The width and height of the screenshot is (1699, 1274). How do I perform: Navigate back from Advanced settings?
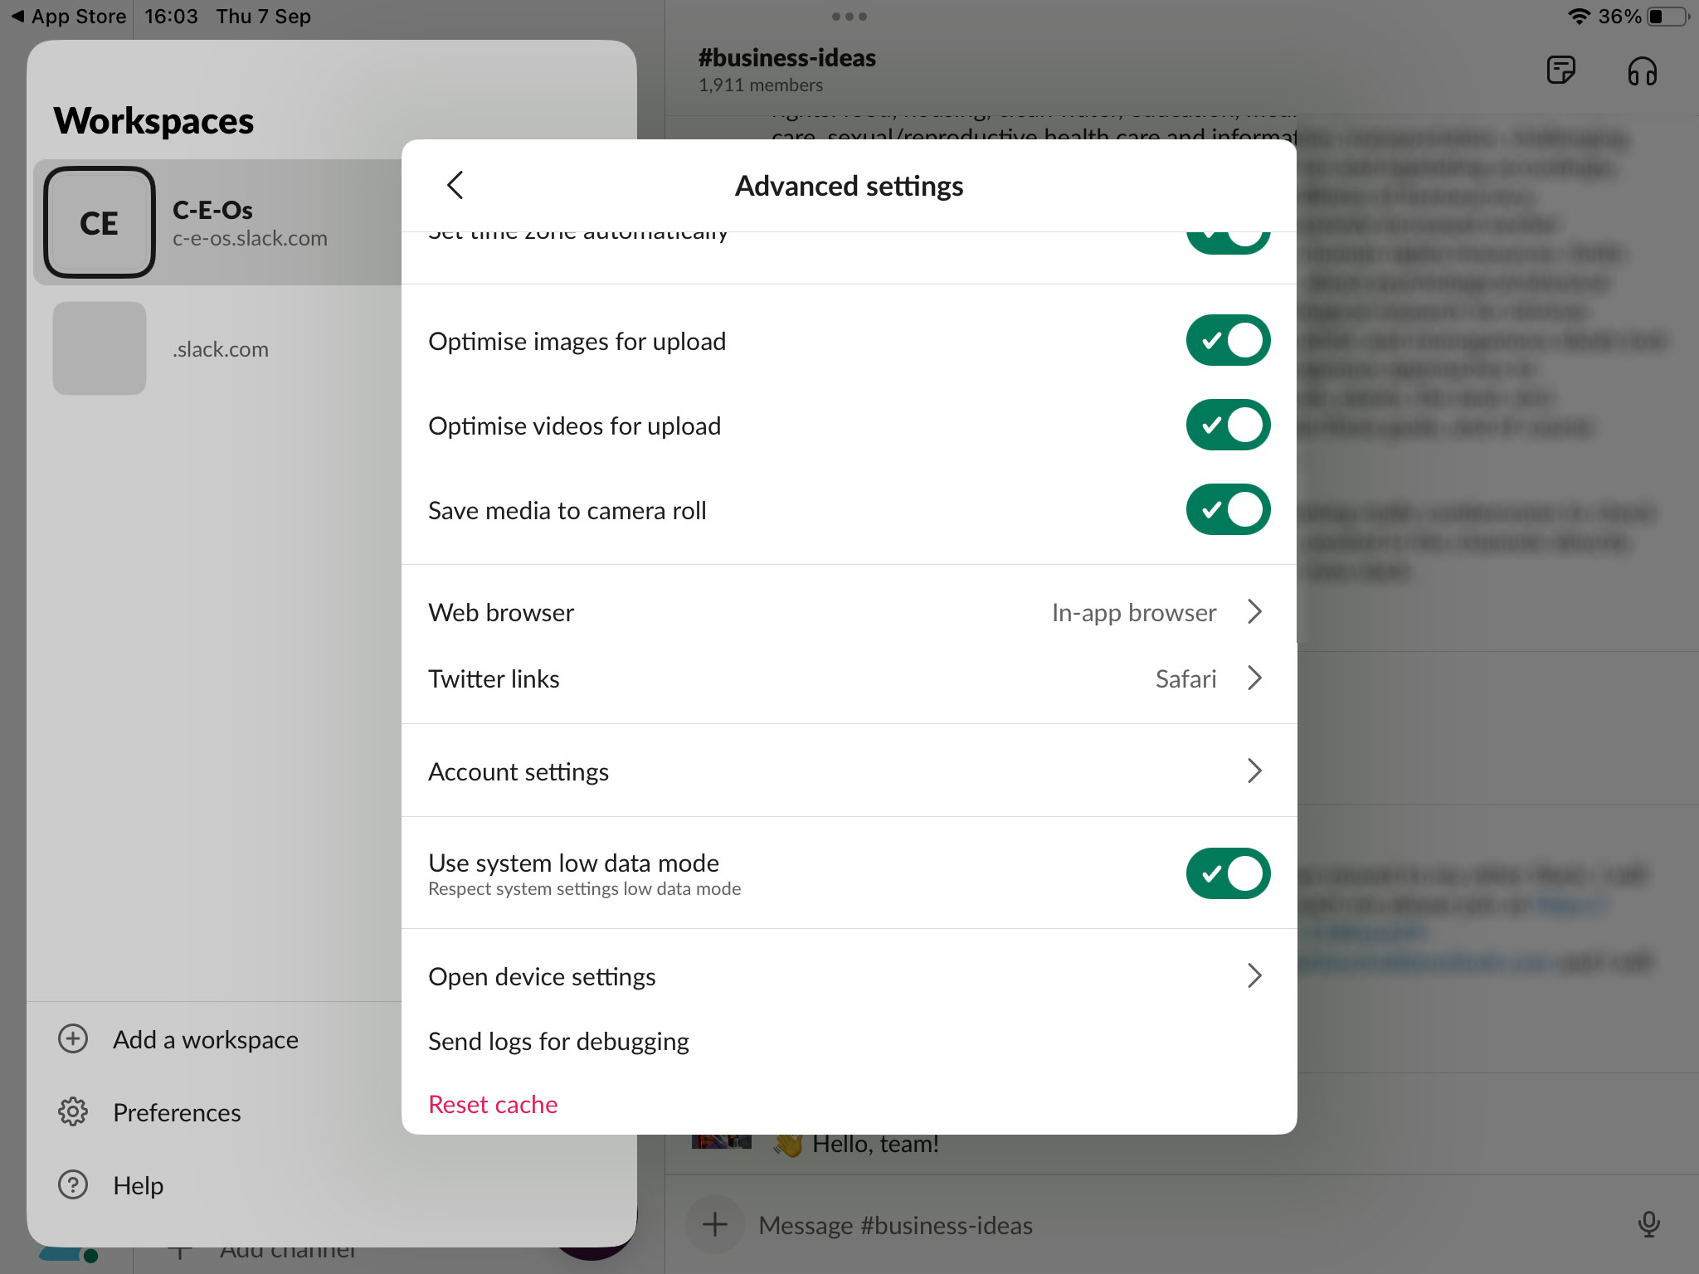coord(455,183)
